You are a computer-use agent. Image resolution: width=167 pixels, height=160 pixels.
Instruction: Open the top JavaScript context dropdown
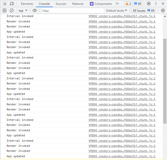pos(23,11)
